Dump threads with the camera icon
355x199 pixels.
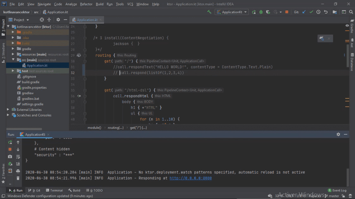(10, 156)
